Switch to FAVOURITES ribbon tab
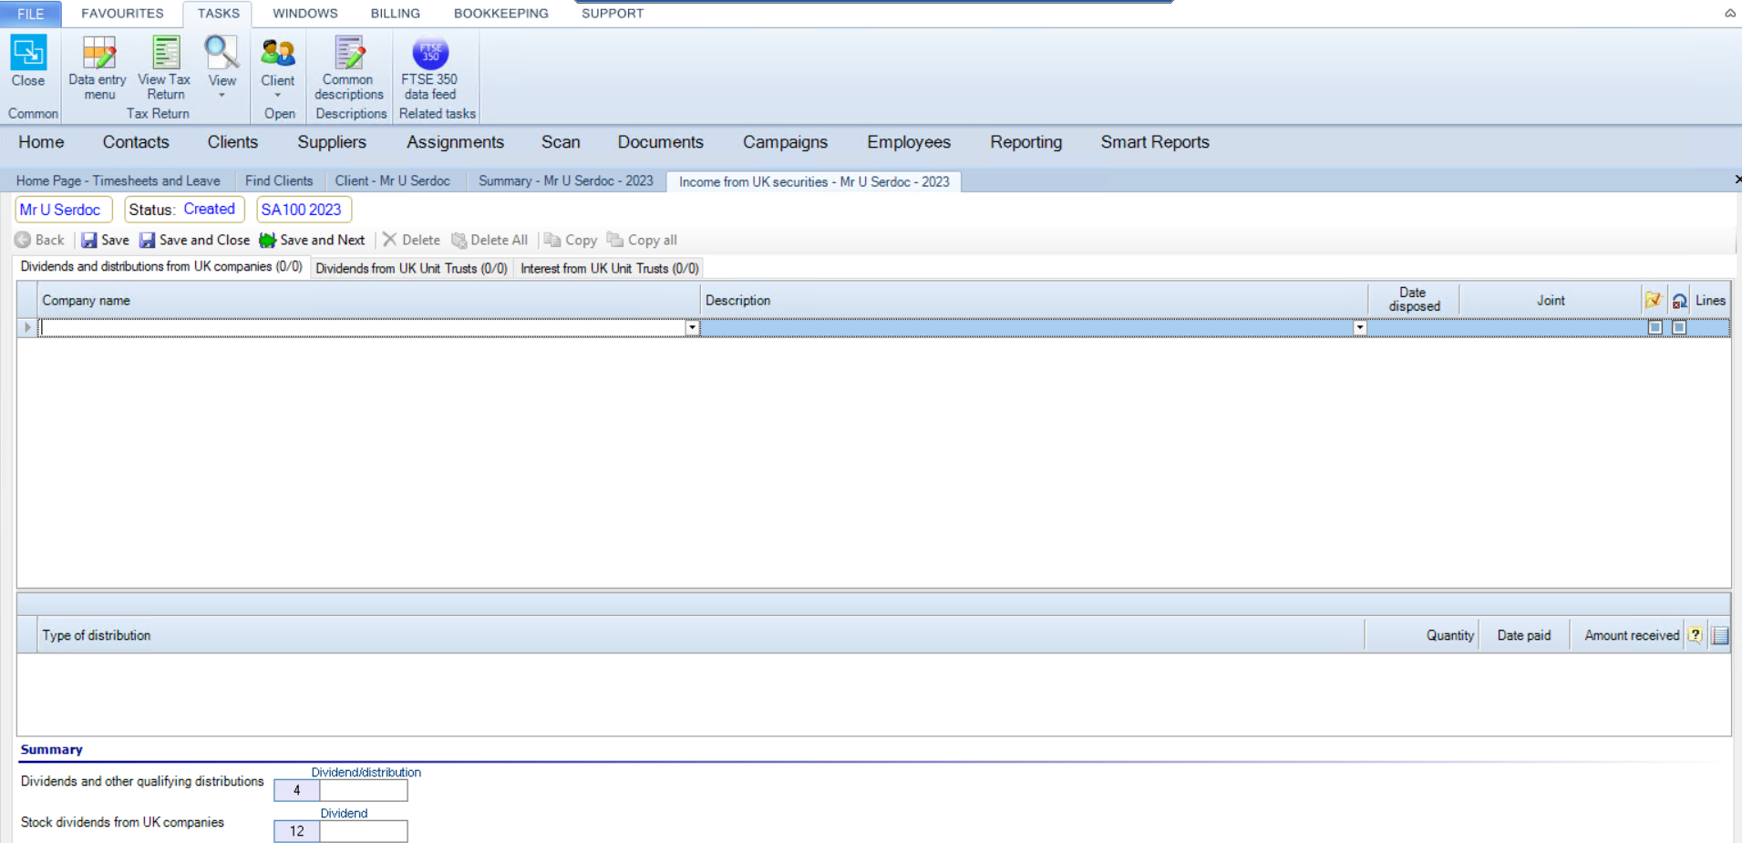The width and height of the screenshot is (1742, 843). (x=122, y=14)
